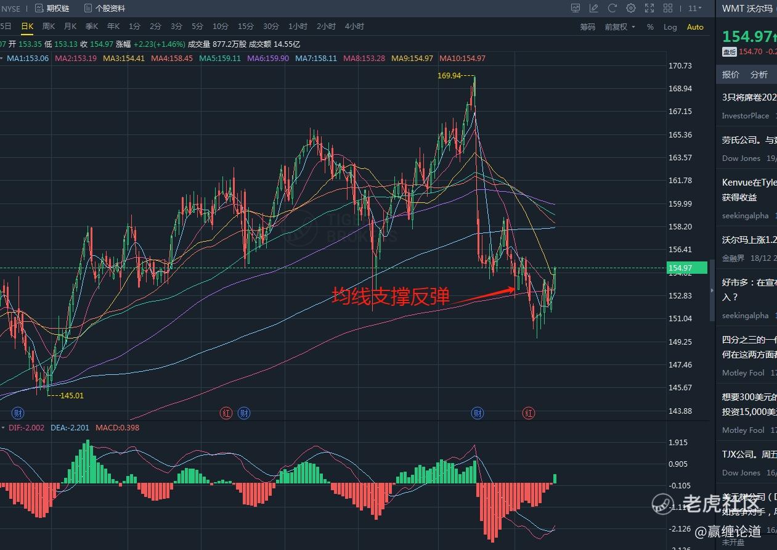Select the 4小时 interval tab
The height and width of the screenshot is (550, 777).
(354, 27)
